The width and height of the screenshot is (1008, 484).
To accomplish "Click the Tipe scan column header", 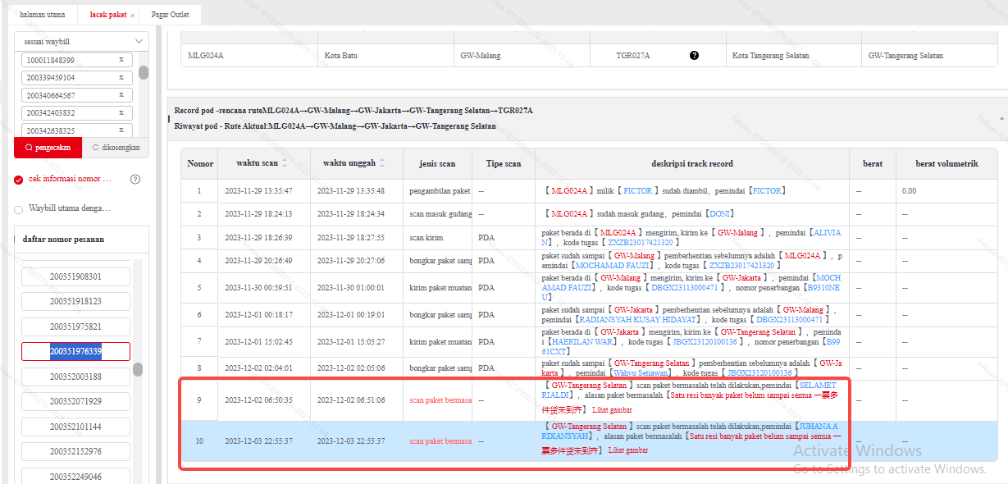I will tap(504, 163).
